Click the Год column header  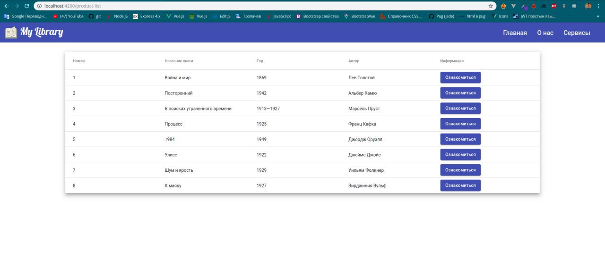[x=259, y=61]
